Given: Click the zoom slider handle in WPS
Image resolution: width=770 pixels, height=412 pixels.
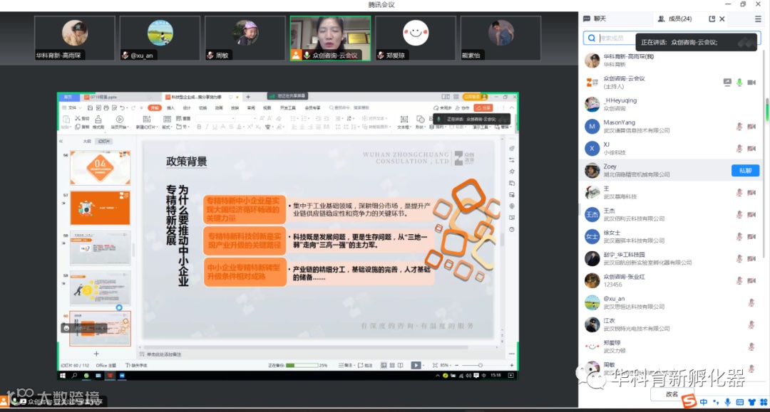Looking at the screenshot, I should 481,366.
